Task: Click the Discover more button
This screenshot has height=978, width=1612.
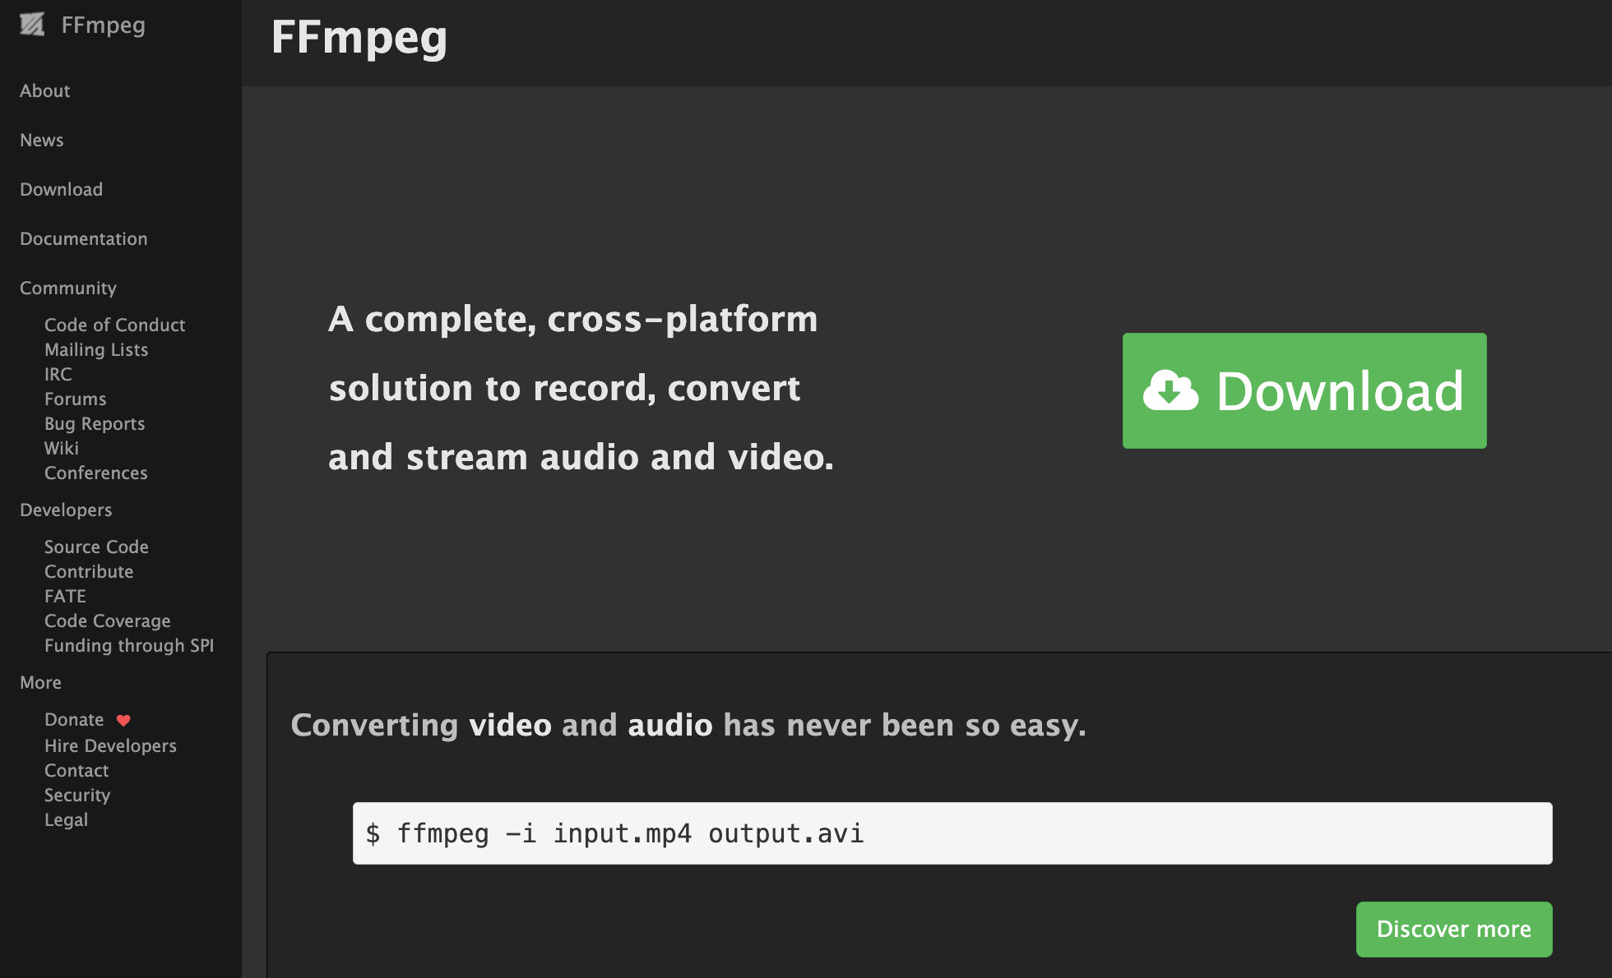Action: pos(1453,929)
